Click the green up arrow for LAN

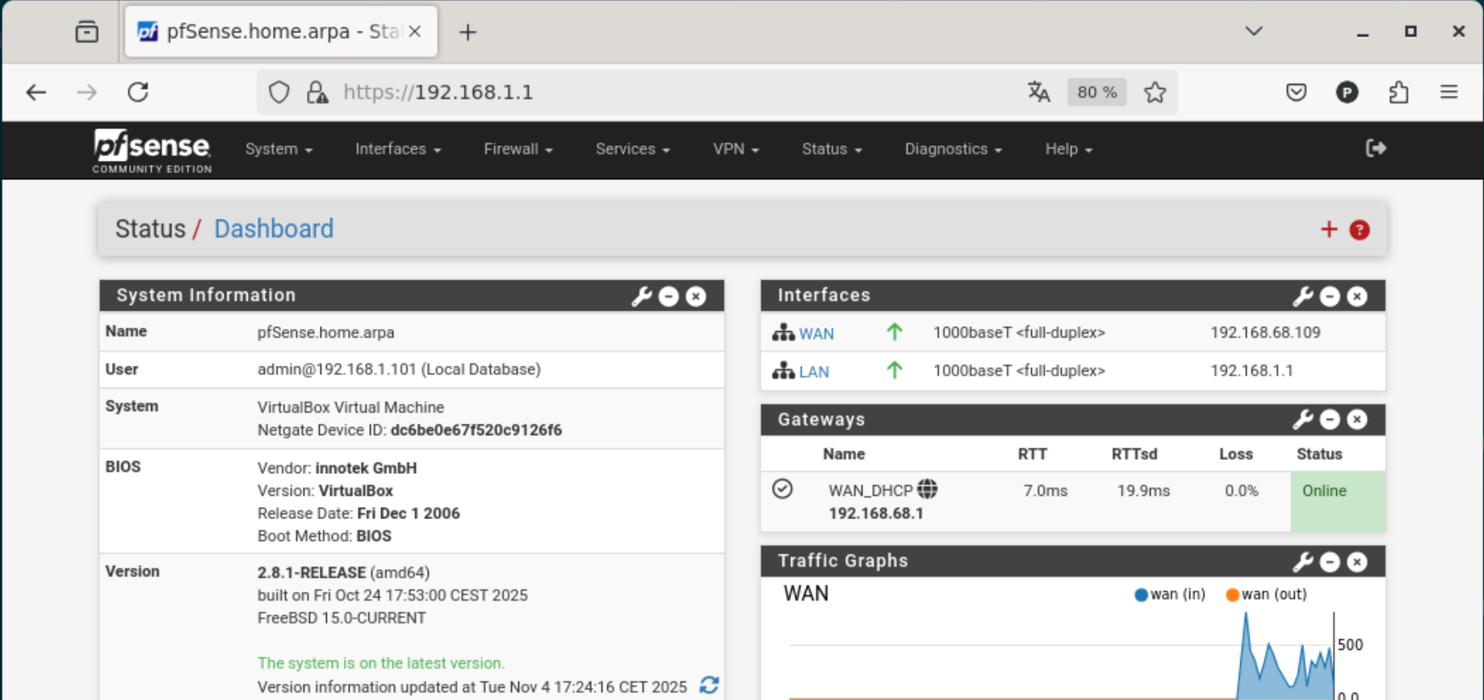tap(895, 371)
